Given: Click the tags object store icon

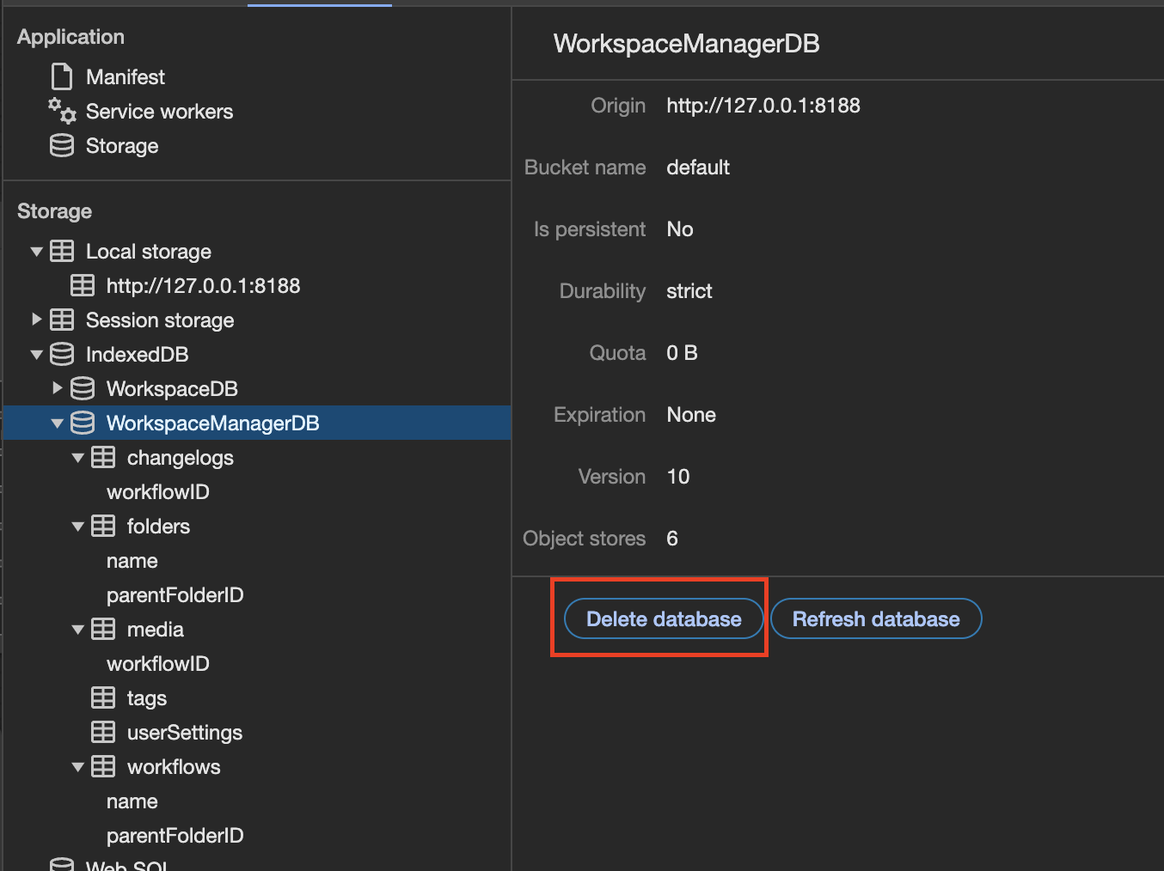Looking at the screenshot, I should coord(103,698).
